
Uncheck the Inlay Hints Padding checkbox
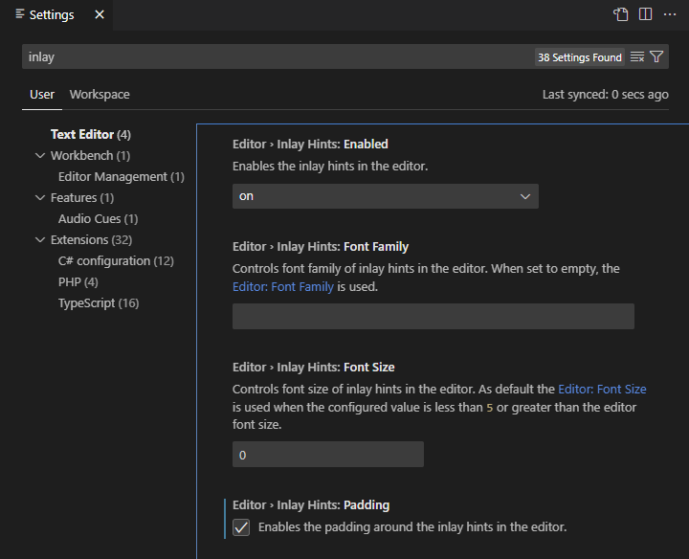click(241, 527)
